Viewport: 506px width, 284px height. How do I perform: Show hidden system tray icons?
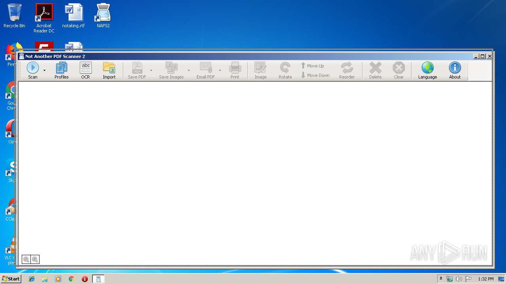pyautogui.click(x=441, y=279)
